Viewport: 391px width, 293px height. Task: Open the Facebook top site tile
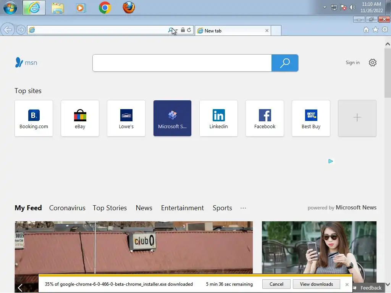click(265, 118)
